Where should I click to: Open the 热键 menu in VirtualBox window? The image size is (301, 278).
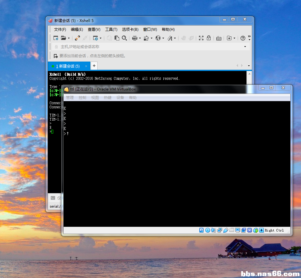click(x=108, y=98)
